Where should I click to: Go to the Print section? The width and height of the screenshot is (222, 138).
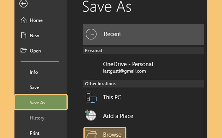pos(34,133)
